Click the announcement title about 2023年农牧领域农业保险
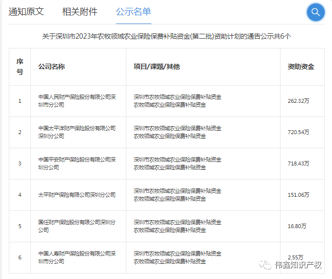The image size is (332, 279). click(166, 36)
